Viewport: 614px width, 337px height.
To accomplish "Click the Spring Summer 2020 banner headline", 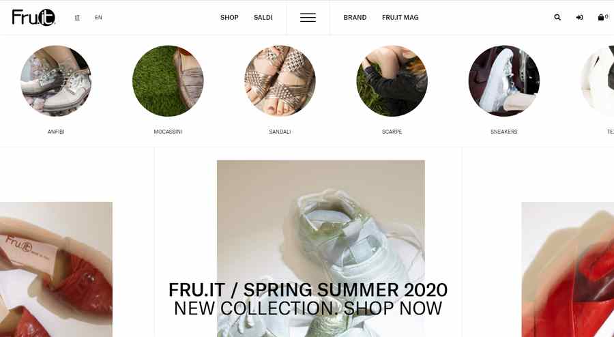I will tap(308, 290).
